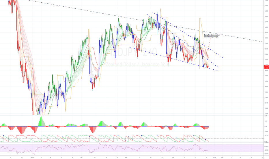Click the 74.400 price axis label

[266, 76]
